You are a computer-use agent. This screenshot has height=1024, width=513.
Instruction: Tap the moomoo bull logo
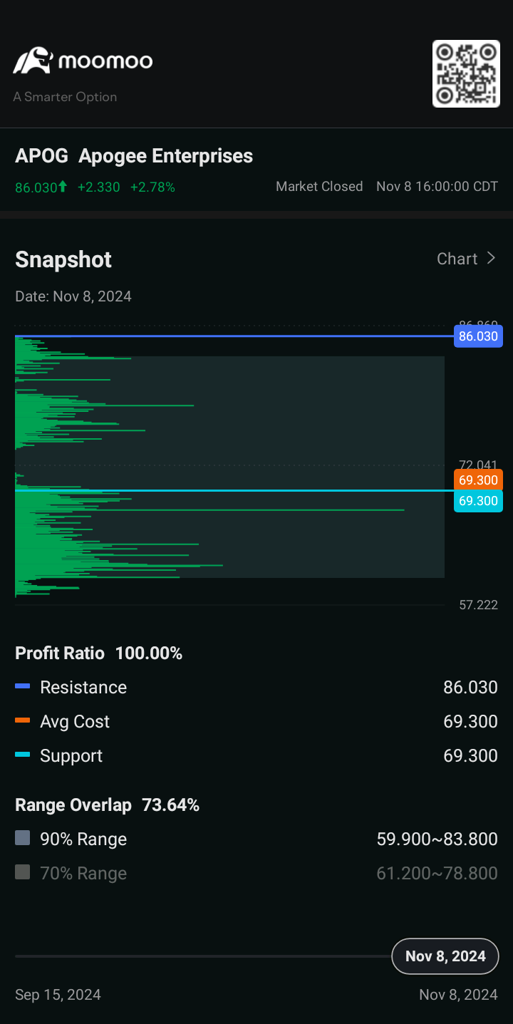pyautogui.click(x=33, y=61)
